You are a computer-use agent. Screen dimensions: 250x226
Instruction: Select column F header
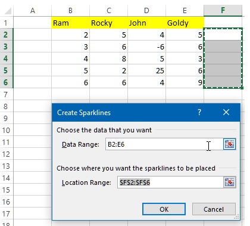tap(223, 11)
